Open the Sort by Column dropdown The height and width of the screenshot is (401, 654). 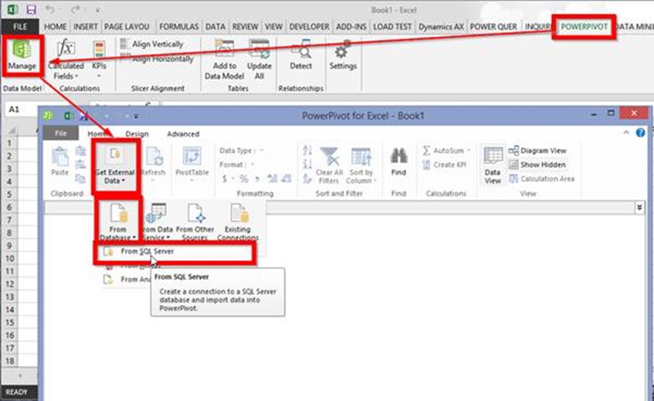[361, 166]
